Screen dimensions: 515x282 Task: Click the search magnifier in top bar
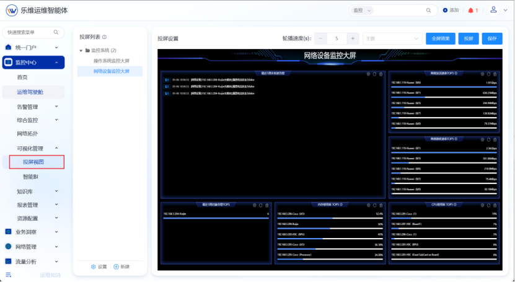point(429,10)
